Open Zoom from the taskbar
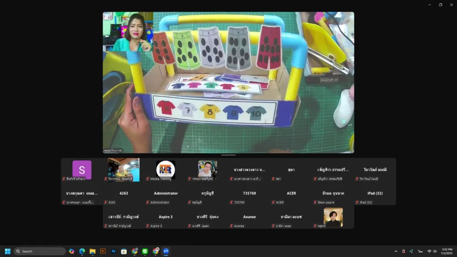Viewport: 457px width, 257px height. tap(166, 251)
